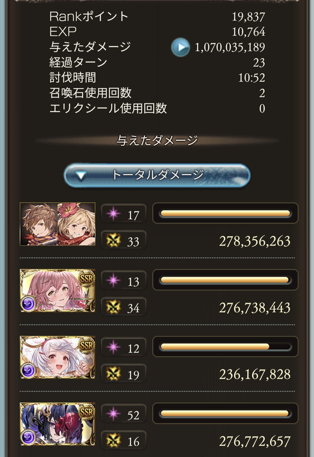Select the white-haired SSR character portrait
314x457 pixels.
tap(58, 358)
